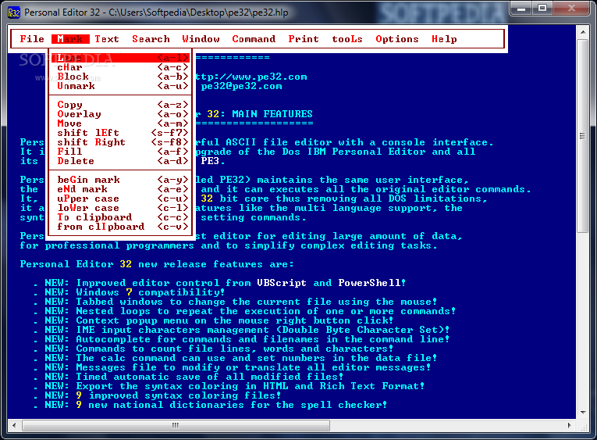Viewport: 597px width, 440px height.
Task: Open the Options menu
Action: (x=397, y=39)
